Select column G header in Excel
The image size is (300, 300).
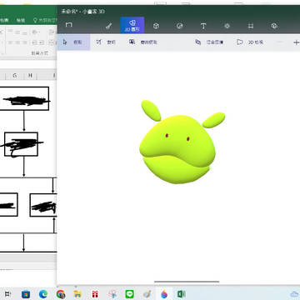(14, 75)
